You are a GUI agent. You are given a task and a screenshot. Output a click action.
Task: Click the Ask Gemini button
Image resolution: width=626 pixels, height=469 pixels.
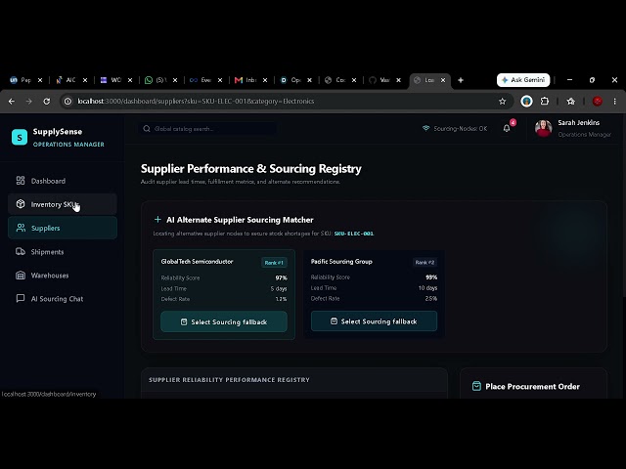[523, 80]
